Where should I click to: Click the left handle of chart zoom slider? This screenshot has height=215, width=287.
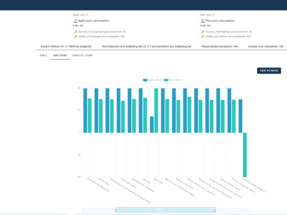[x=116, y=210]
